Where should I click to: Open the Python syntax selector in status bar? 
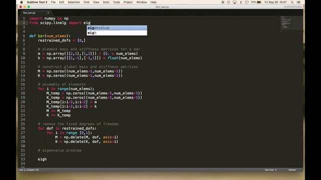pos(292,170)
